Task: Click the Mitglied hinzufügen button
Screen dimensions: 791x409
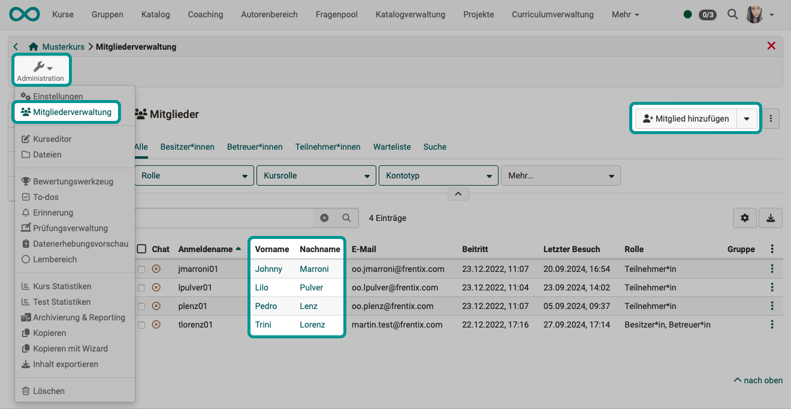Action: tap(685, 119)
